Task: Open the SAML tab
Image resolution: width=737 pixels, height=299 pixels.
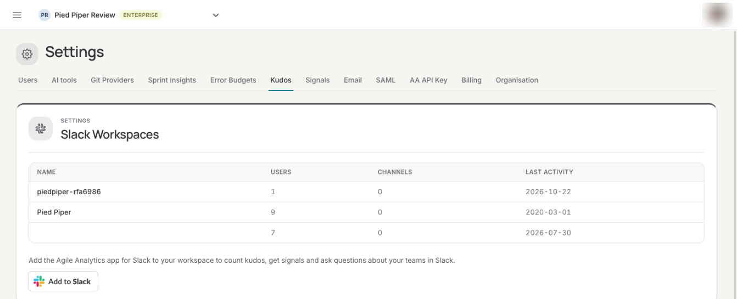Action: [x=386, y=80]
